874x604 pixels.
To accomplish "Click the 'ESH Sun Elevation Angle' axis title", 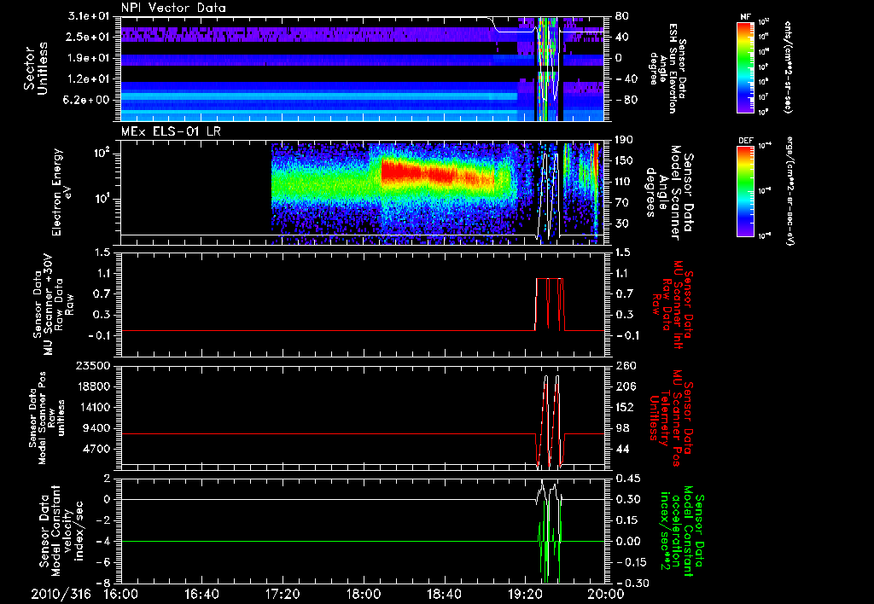I will pyautogui.click(x=667, y=68).
